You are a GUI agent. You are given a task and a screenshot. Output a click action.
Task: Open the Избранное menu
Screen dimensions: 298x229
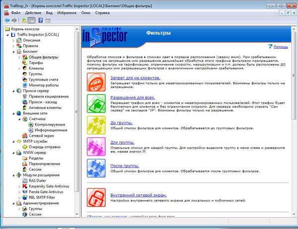(67, 13)
